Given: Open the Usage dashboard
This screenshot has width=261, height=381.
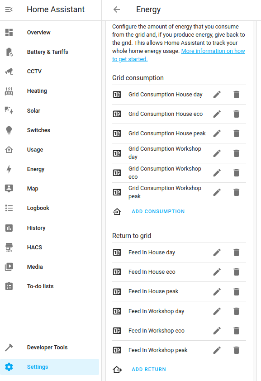Looking at the screenshot, I should (49, 149).
